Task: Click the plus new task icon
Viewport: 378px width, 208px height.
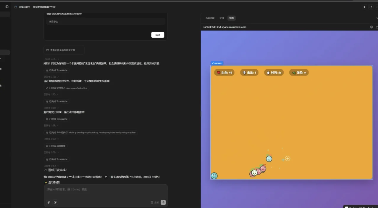Action: coord(364,7)
